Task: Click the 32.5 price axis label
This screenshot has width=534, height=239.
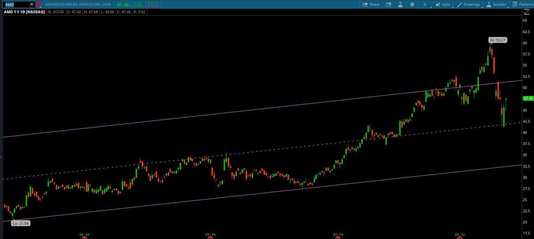Action: (x=527, y=166)
